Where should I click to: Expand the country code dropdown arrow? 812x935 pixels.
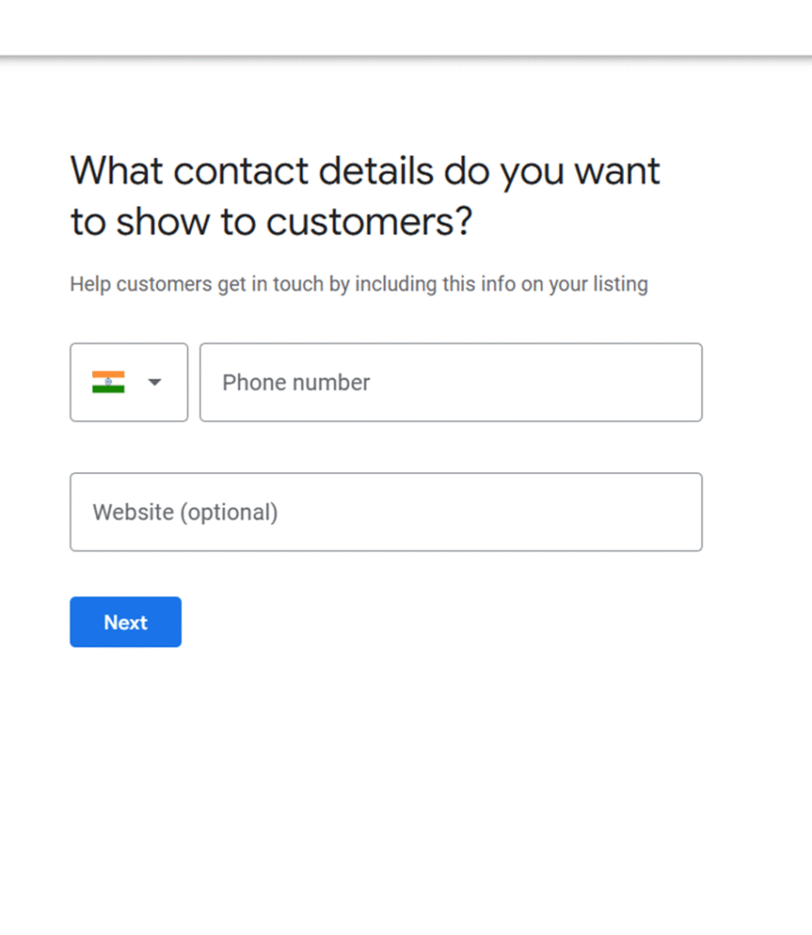[x=154, y=382]
